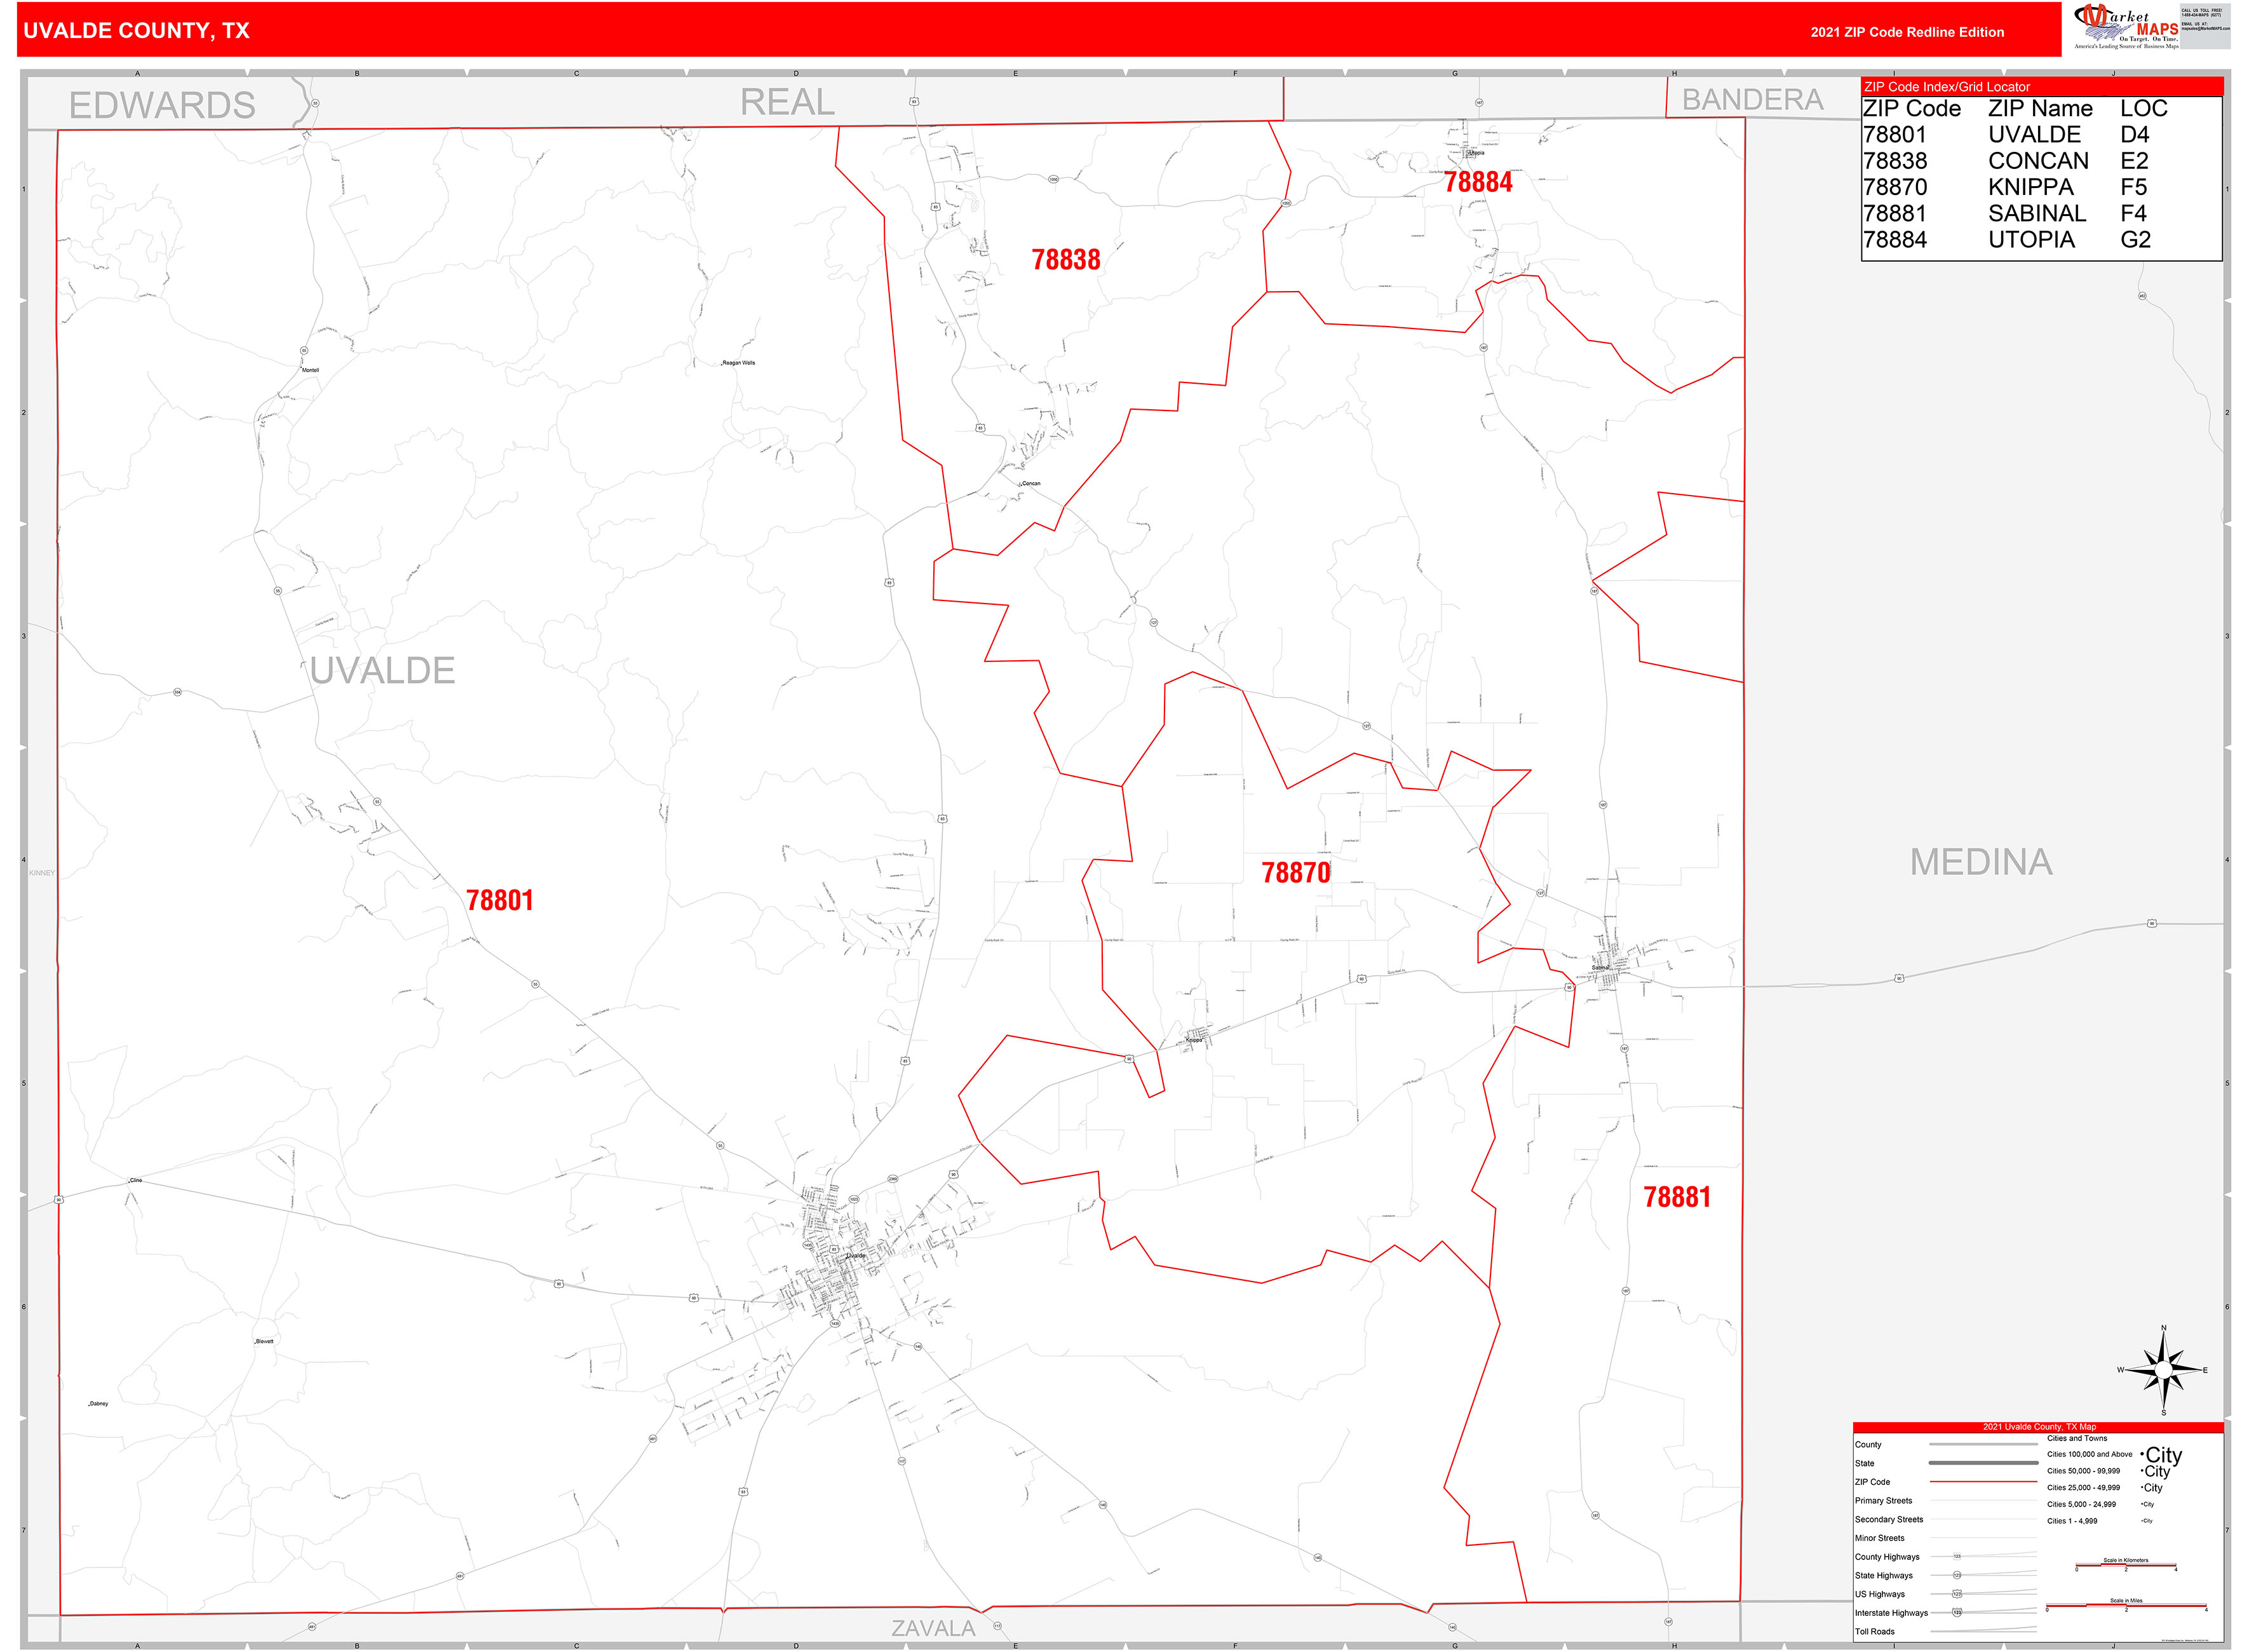Click the red ZIP Code line sample in legend
The image size is (2242, 1652).
pyautogui.click(x=1983, y=1481)
